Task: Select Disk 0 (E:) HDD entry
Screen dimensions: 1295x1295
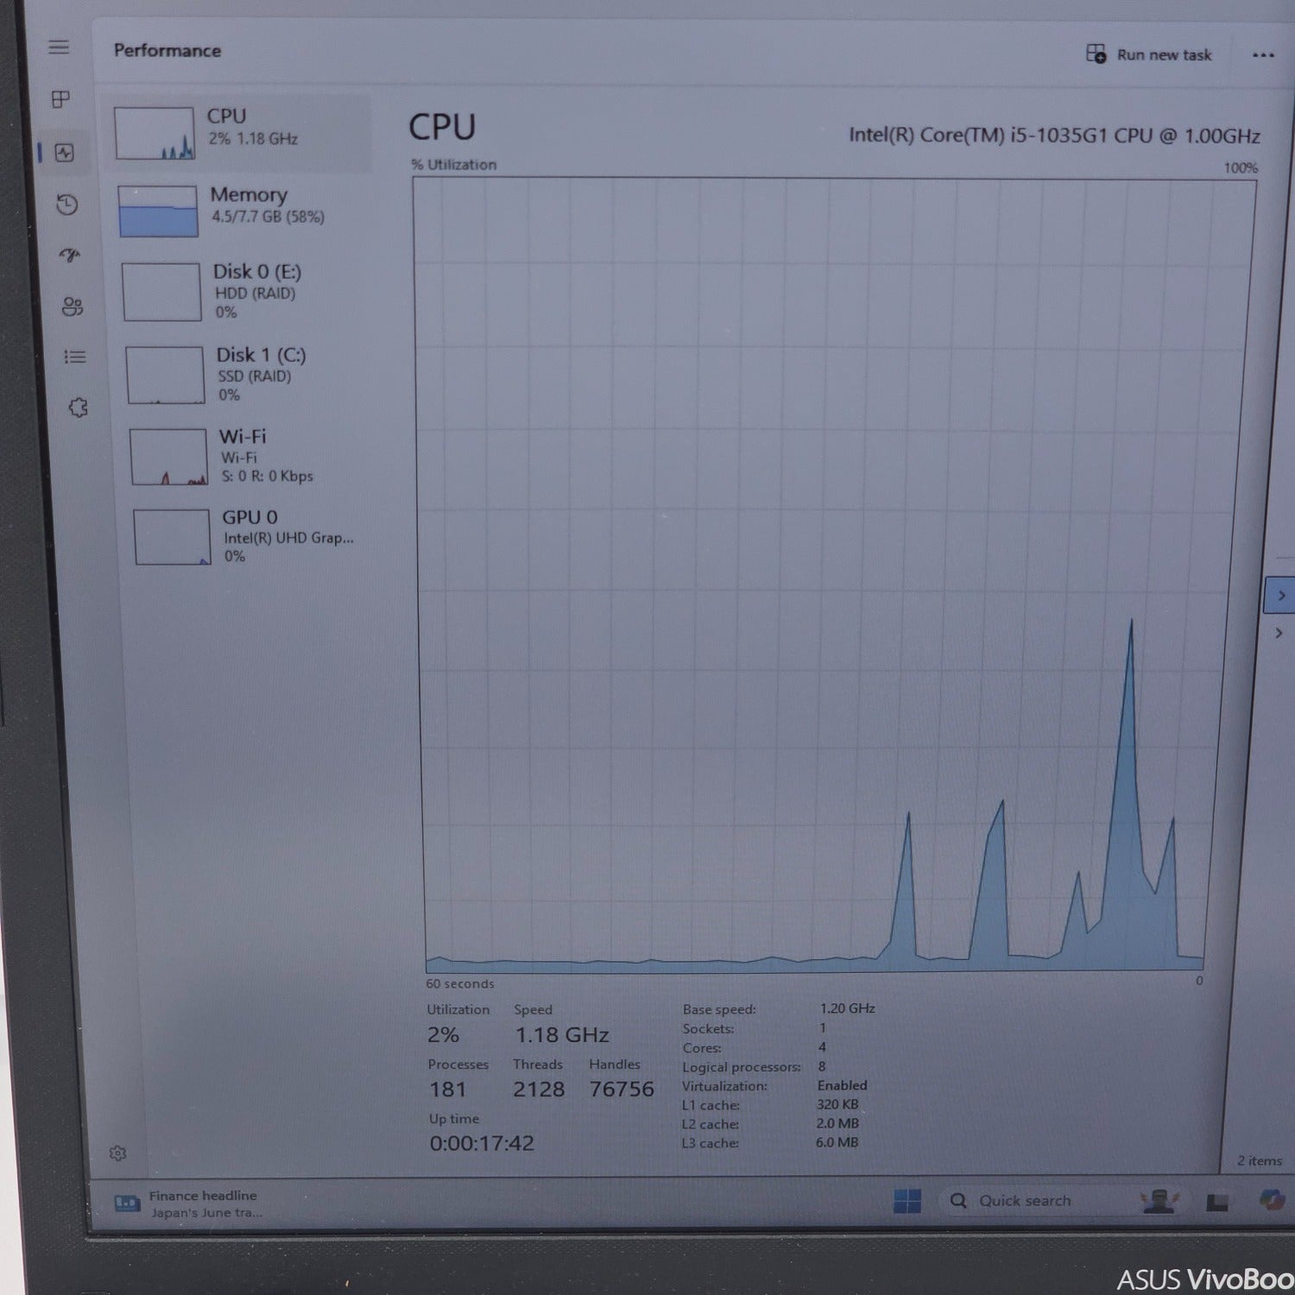Action: pyautogui.click(x=246, y=291)
